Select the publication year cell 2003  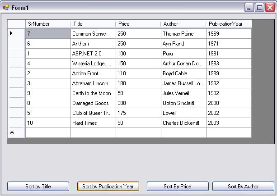click(229, 123)
